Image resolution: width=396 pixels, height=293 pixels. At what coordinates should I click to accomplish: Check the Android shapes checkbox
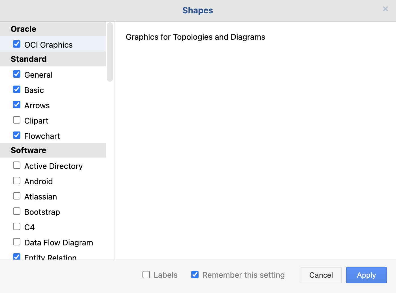(x=17, y=181)
